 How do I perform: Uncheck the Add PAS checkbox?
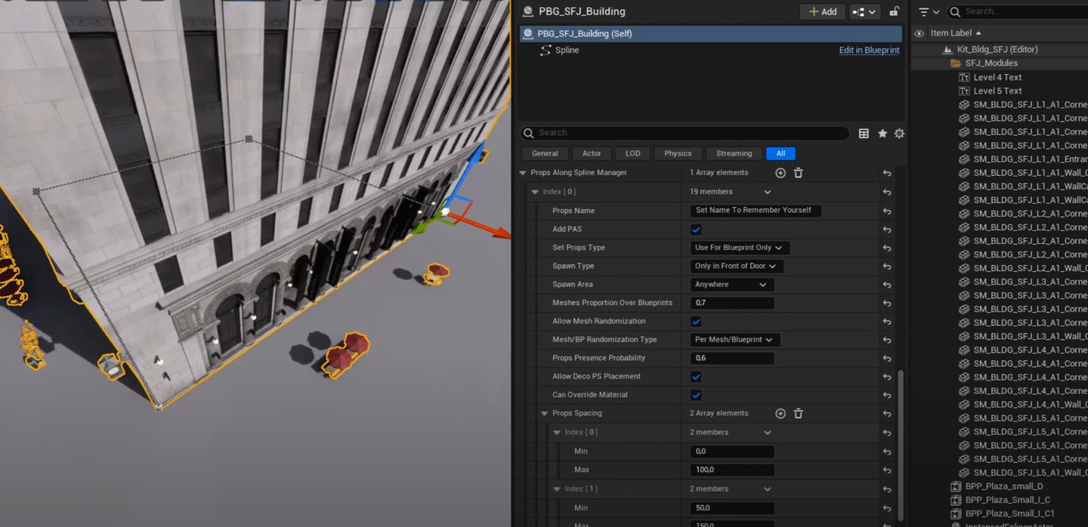[696, 230]
